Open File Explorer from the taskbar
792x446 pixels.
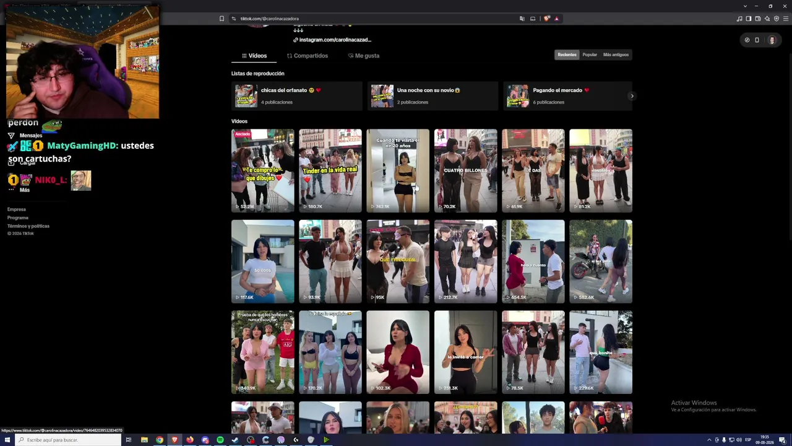(144, 440)
